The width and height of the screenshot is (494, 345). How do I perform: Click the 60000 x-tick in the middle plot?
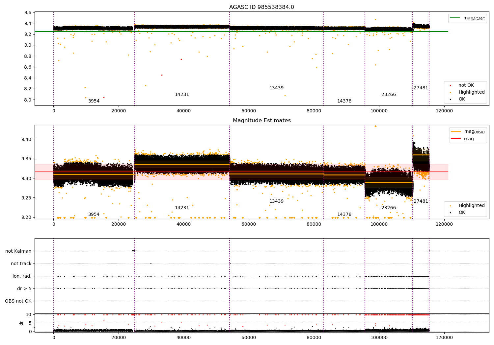click(x=249, y=224)
